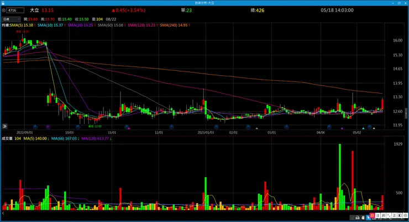409x222 pixels.
Task: Click the blue 月 marker after 10/03
Action: [x=78, y=127]
